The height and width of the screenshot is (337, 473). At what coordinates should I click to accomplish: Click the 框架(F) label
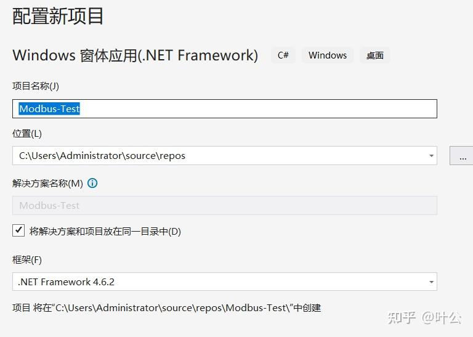pos(27,260)
